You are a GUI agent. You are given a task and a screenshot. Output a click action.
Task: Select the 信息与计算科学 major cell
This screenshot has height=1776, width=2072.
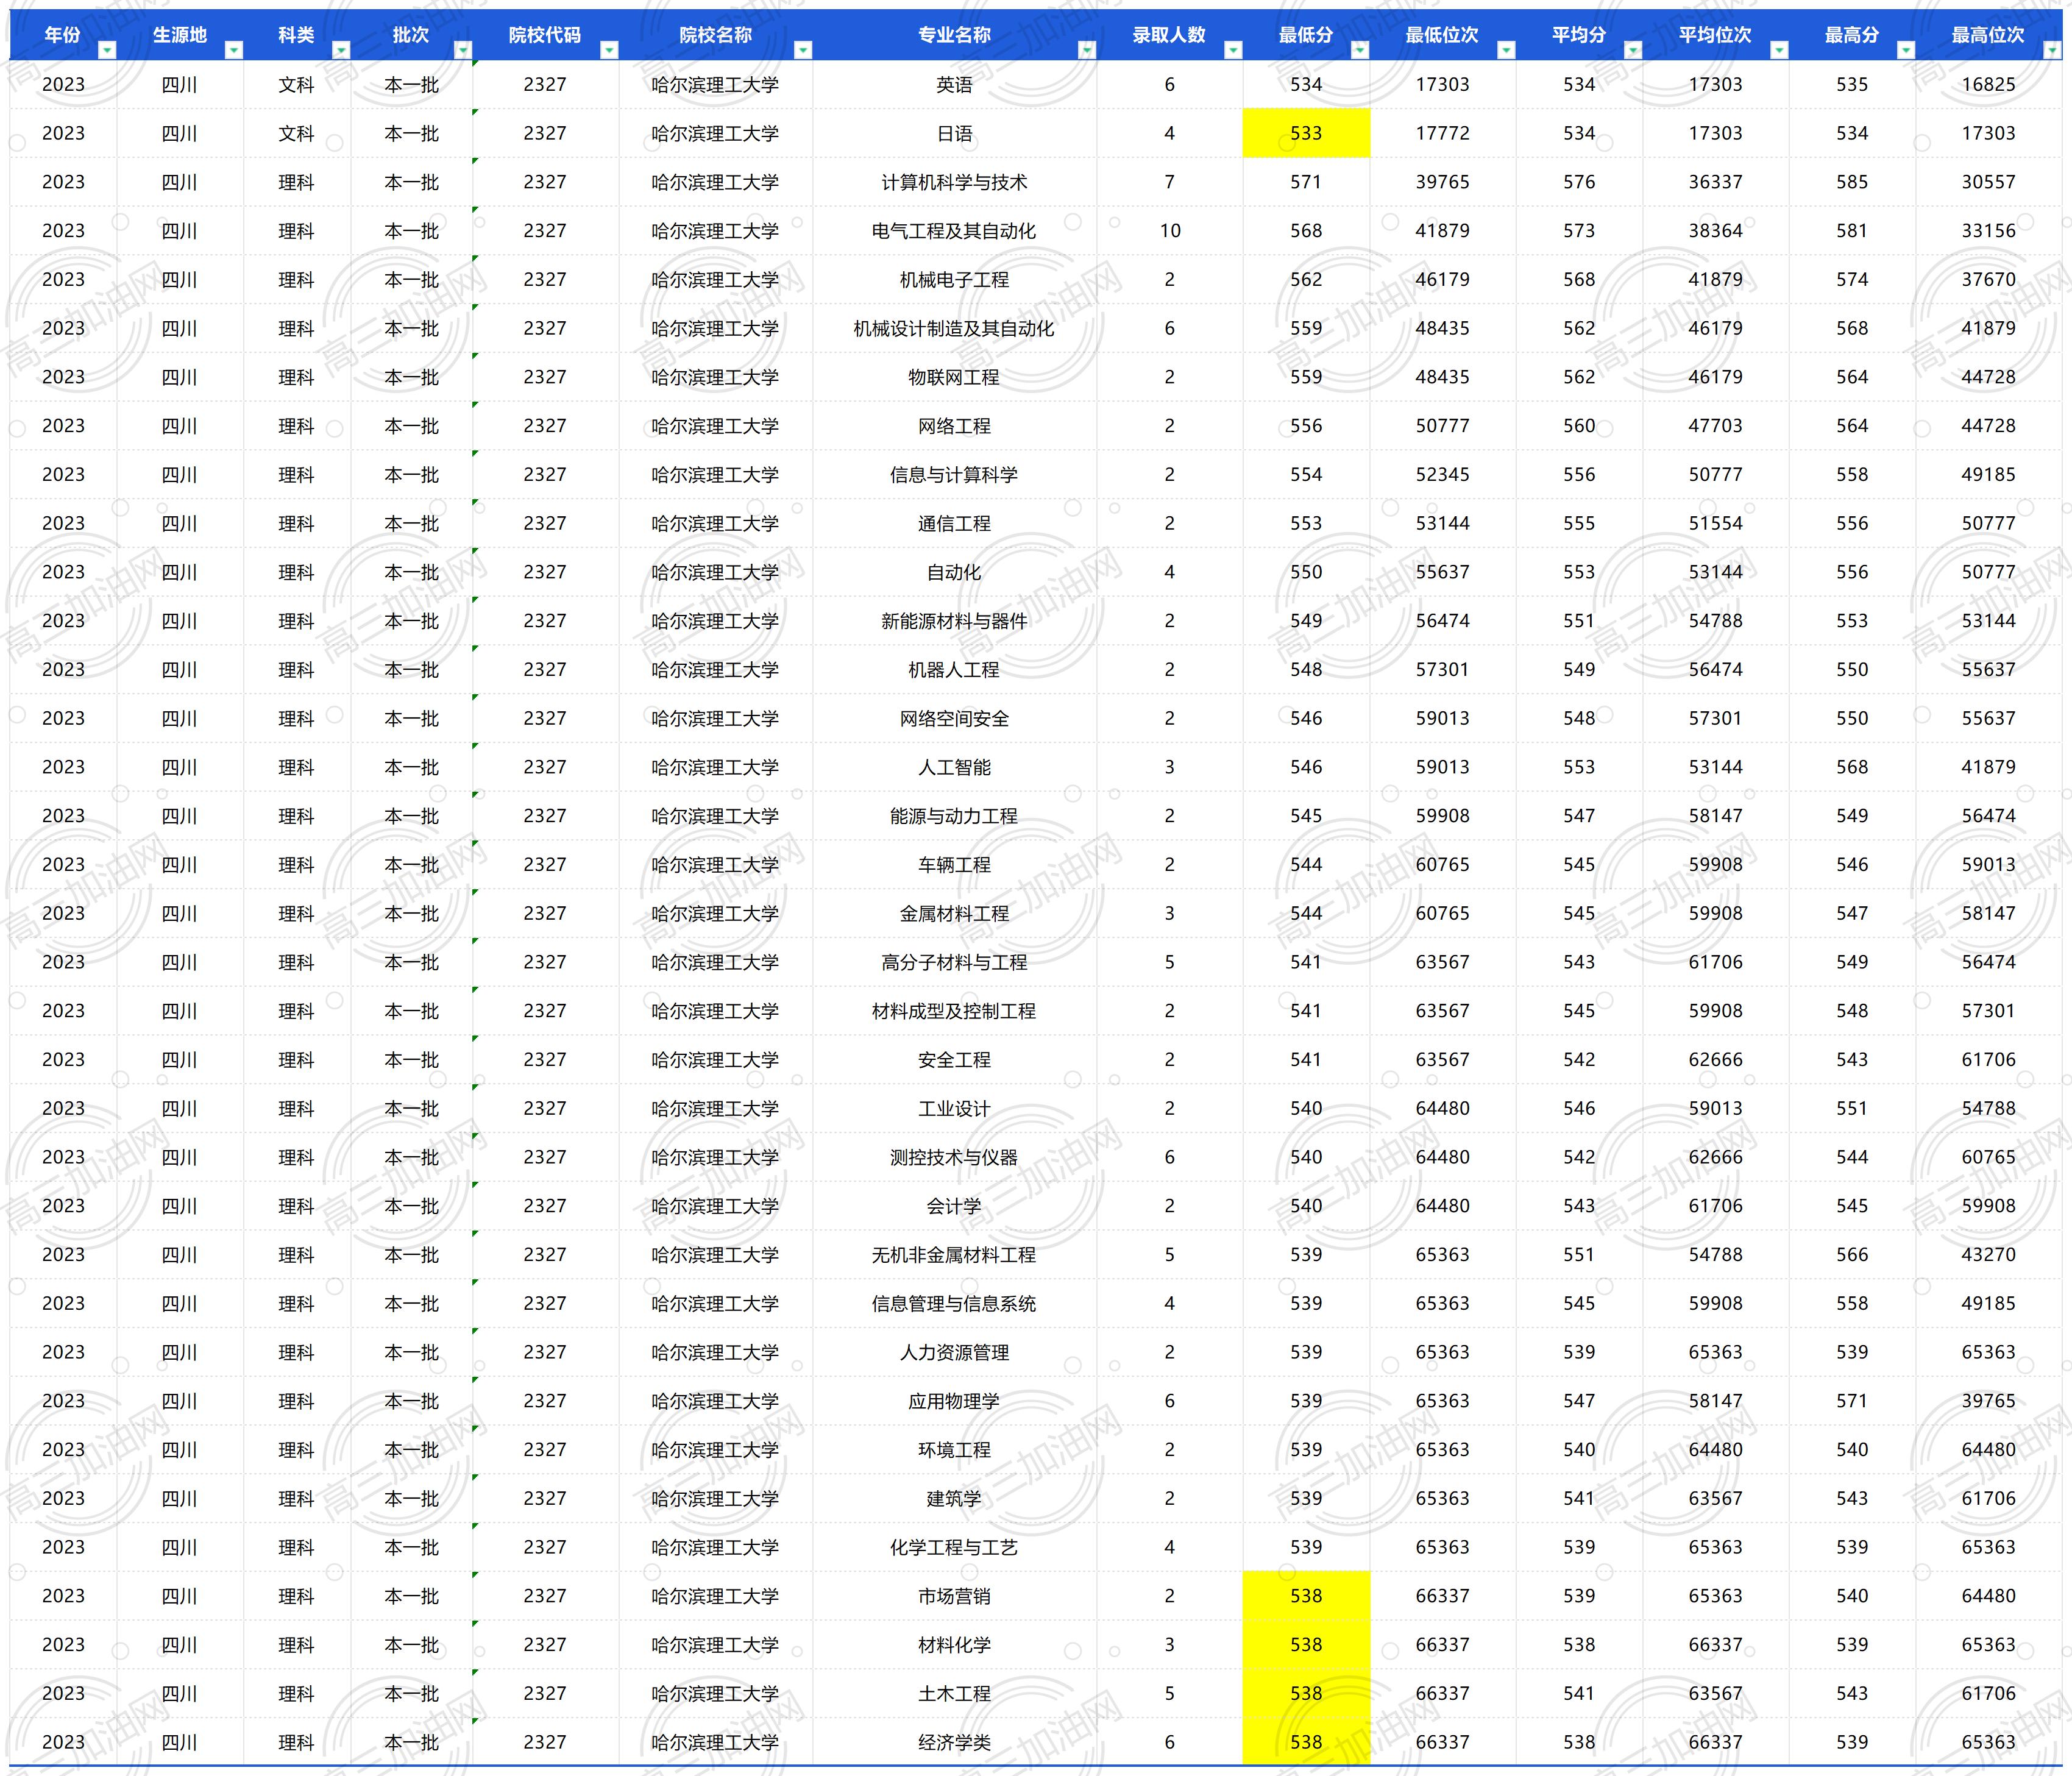(x=955, y=475)
